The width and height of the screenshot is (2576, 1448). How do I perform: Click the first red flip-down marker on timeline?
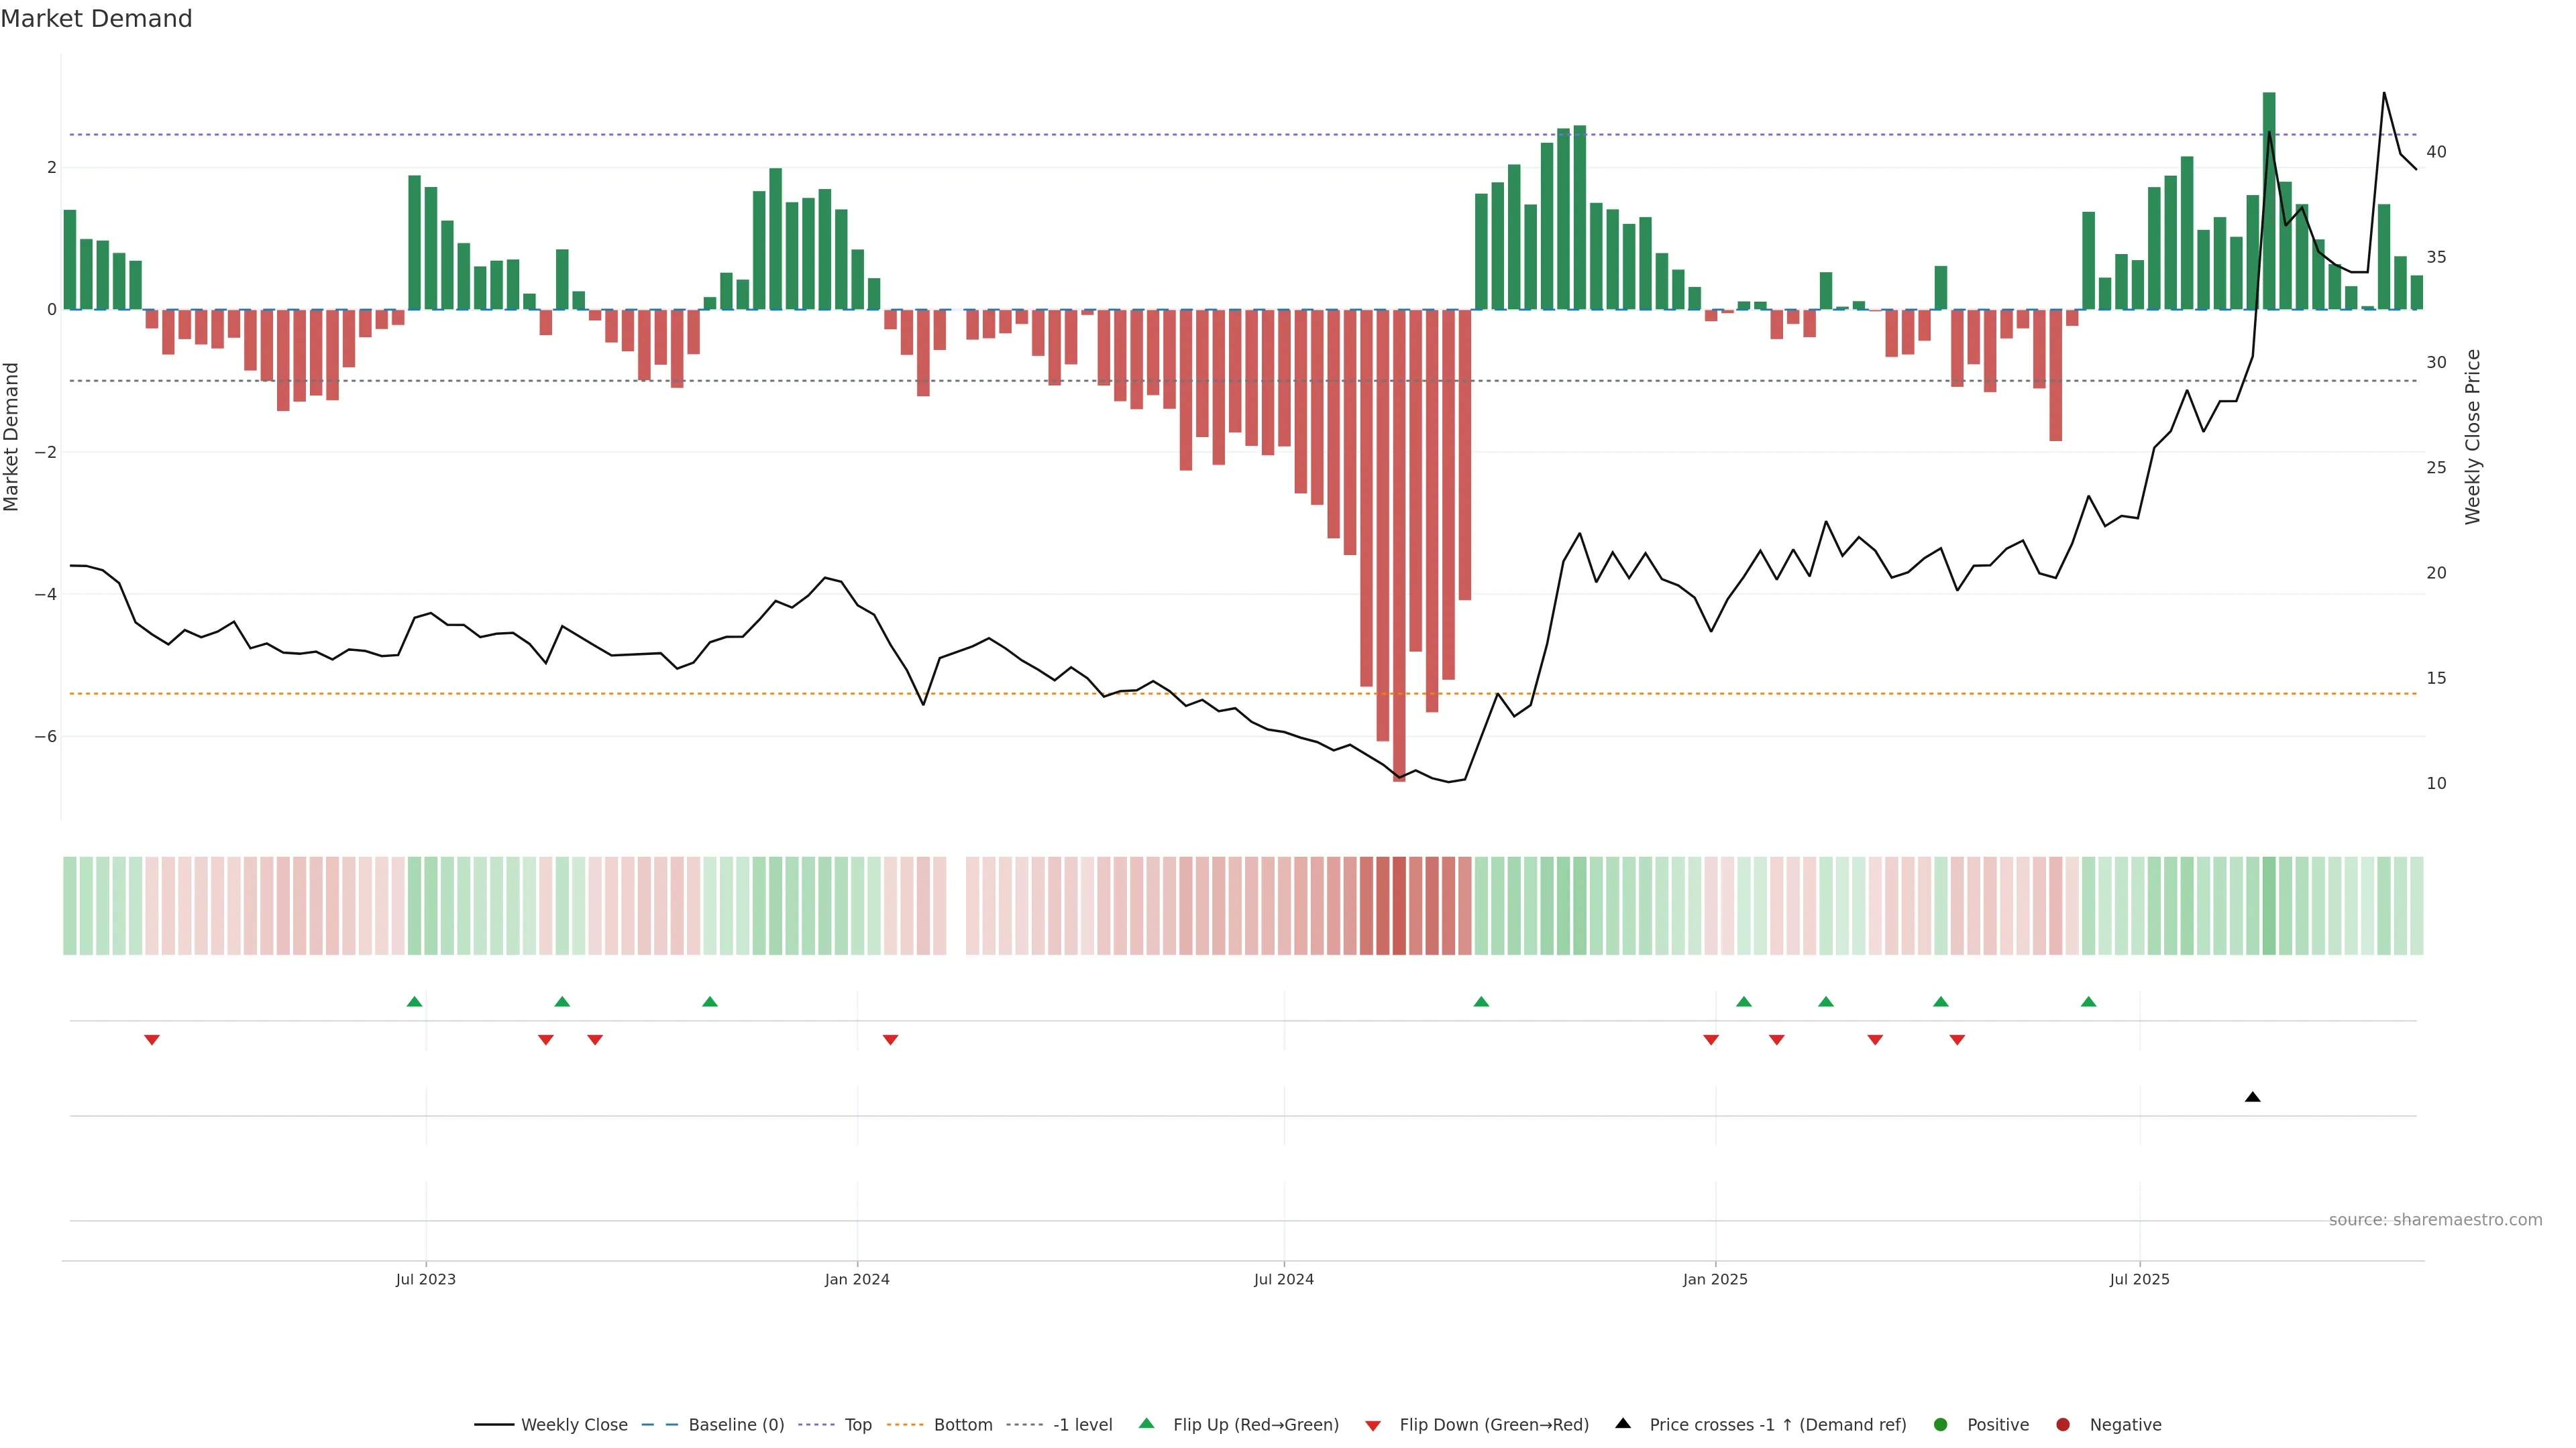152,1040
